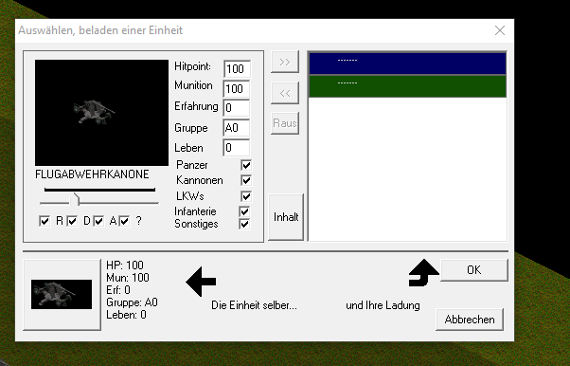Open the Inhalt button
The height and width of the screenshot is (366, 570).
tap(286, 217)
